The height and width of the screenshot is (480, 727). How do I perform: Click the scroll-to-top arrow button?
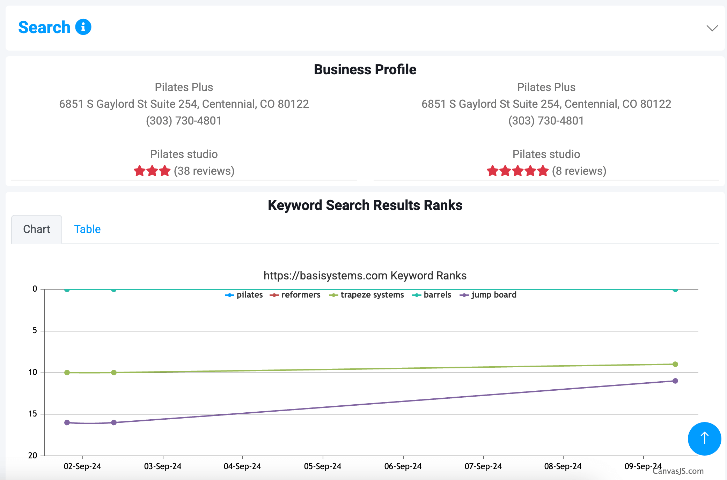(x=704, y=438)
